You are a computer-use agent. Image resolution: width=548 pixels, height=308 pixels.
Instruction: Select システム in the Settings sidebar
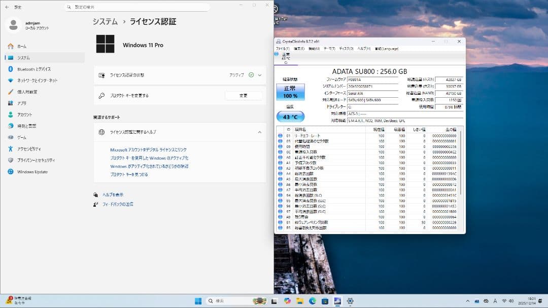click(24, 57)
